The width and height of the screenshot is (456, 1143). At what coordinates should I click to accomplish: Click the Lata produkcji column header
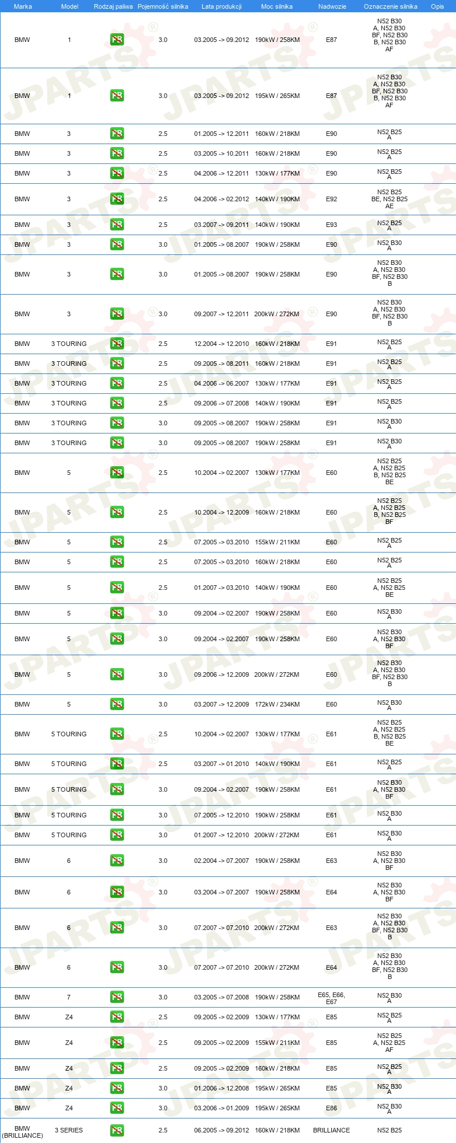click(222, 6)
